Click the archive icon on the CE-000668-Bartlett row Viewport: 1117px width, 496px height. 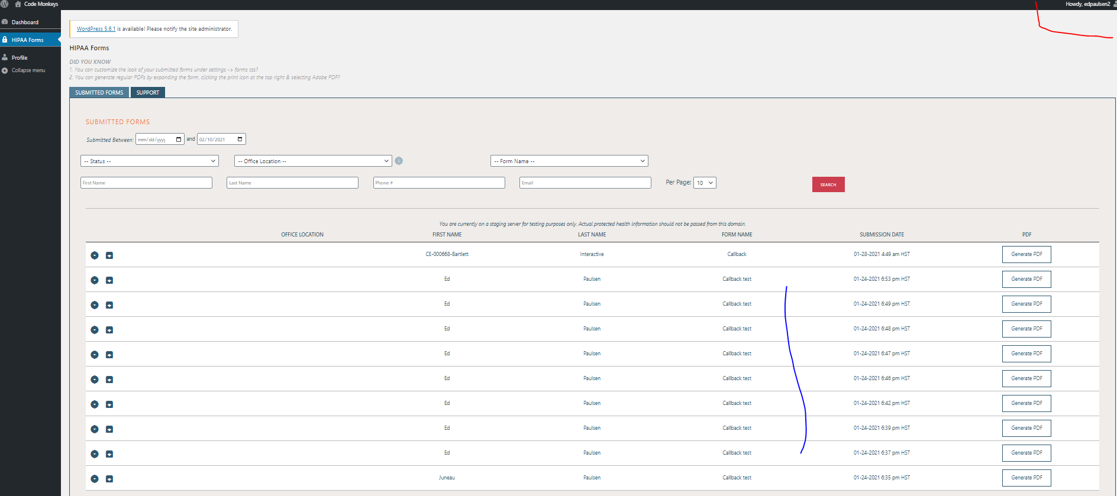coord(109,255)
